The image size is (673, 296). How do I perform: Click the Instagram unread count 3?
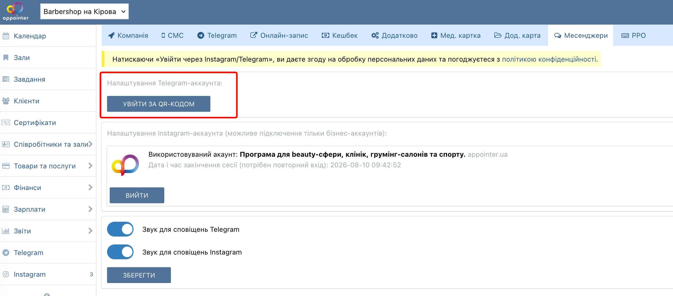[x=91, y=274]
